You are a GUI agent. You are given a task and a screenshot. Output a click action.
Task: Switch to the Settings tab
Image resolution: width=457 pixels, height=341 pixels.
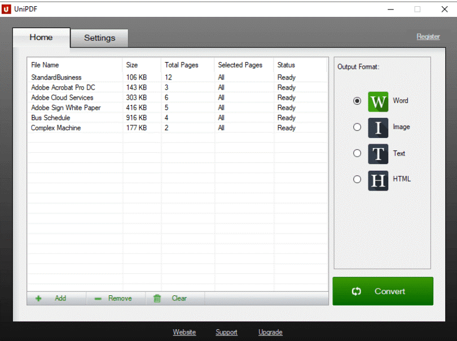(x=99, y=38)
